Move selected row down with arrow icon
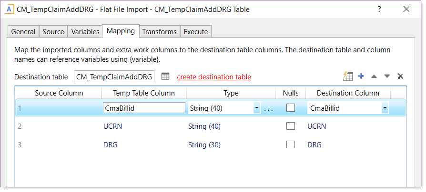The image size is (426, 192). pyautogui.click(x=387, y=77)
